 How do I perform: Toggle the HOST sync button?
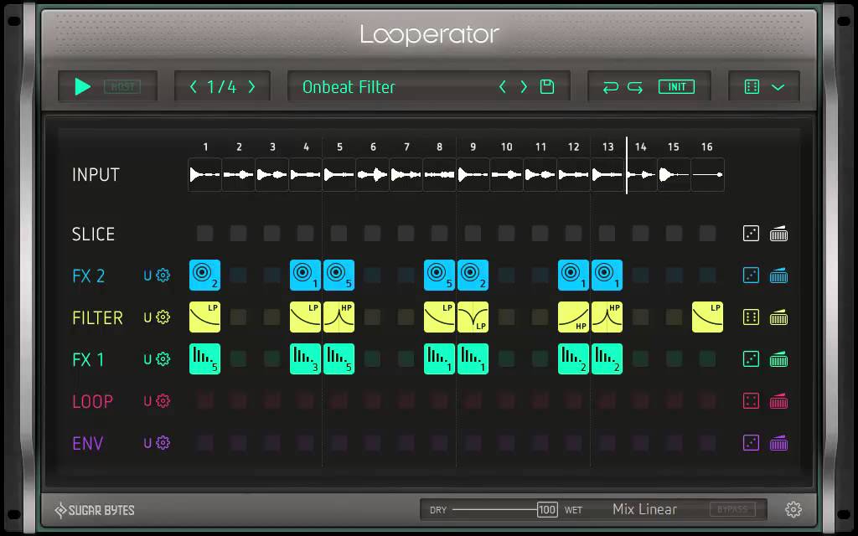tap(122, 86)
